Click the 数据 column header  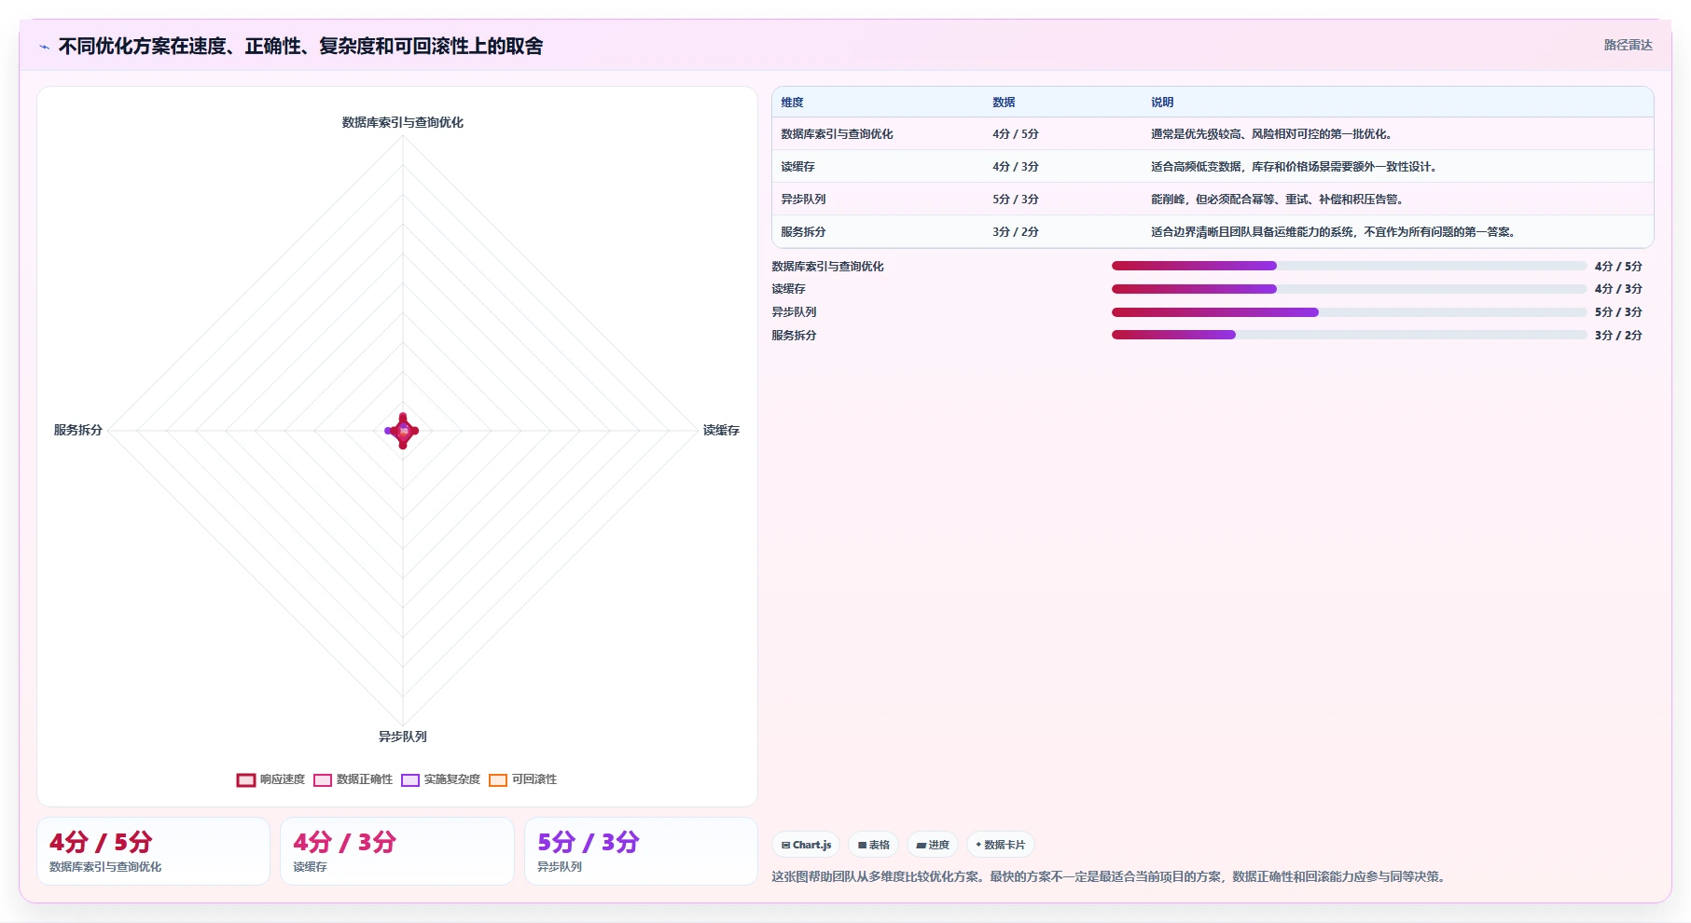pos(1004,103)
